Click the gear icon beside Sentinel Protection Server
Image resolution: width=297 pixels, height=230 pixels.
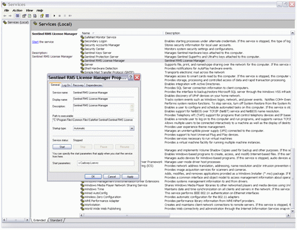(x=82, y=57)
